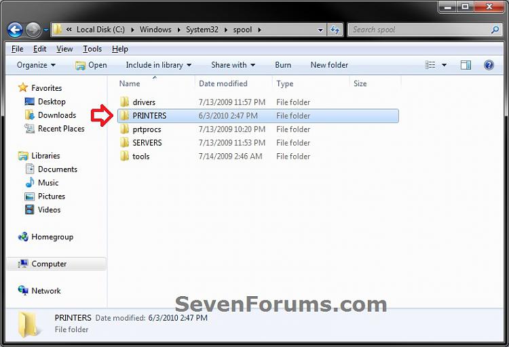Screen dimensions: 509x347
Task: Click the Libraries icon in sidebar
Action: (23, 156)
